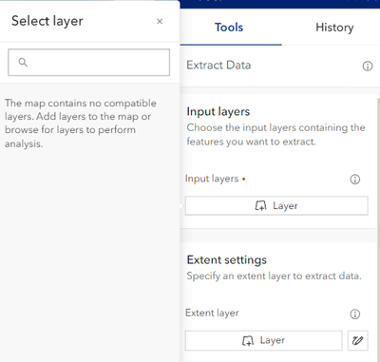Open info icon beside Extent layer
This screenshot has width=380, height=362.
click(x=355, y=314)
